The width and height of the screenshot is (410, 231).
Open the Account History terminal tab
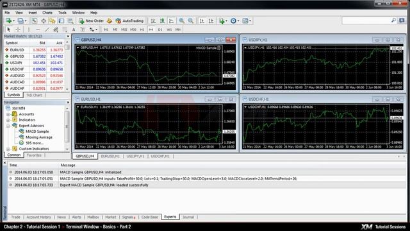(38, 217)
